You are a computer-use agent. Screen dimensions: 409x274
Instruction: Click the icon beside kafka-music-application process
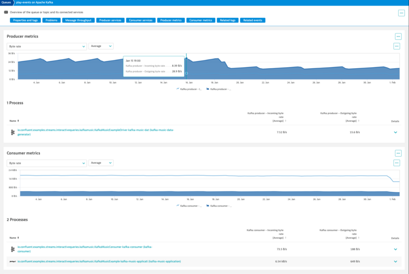pos(12,261)
